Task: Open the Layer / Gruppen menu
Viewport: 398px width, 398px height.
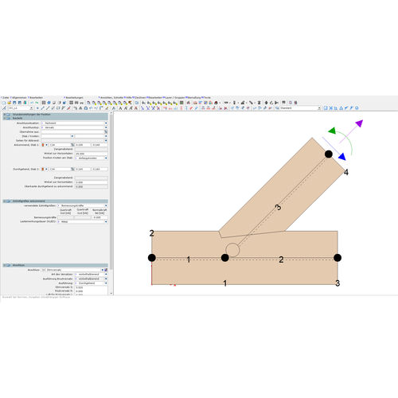Action: click(174, 98)
